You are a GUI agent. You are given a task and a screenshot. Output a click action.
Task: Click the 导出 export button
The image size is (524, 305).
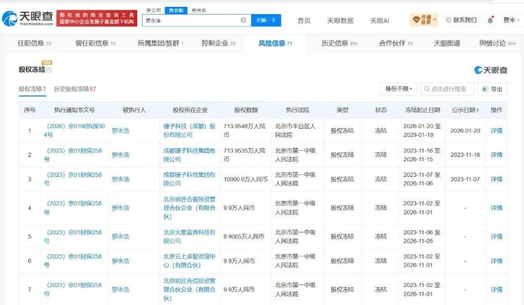point(492,89)
